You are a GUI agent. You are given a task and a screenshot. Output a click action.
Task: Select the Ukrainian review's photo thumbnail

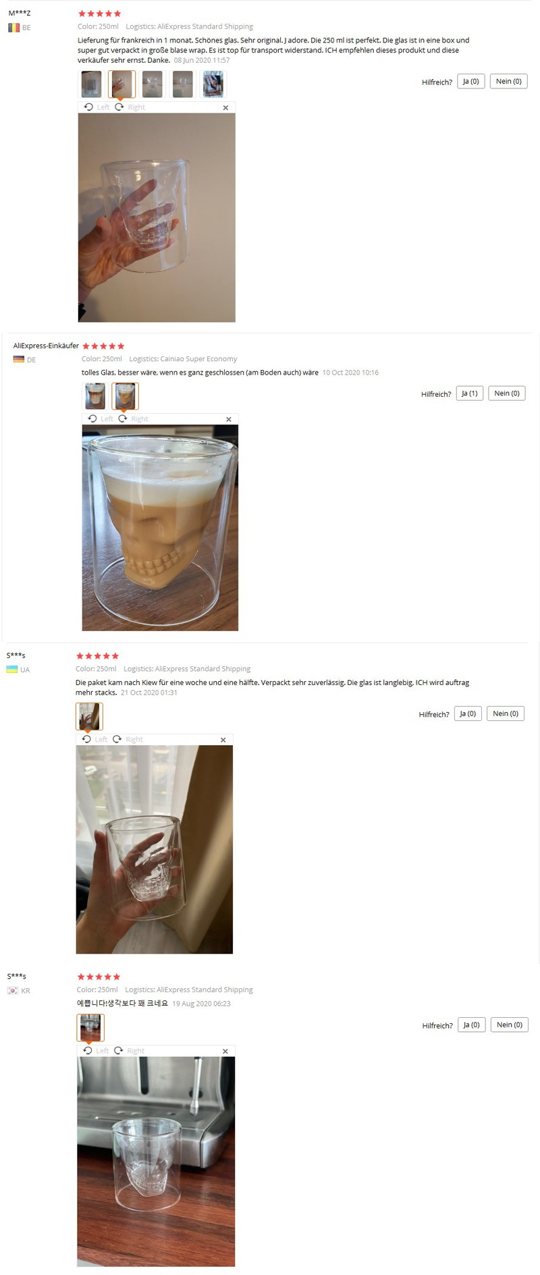(89, 717)
